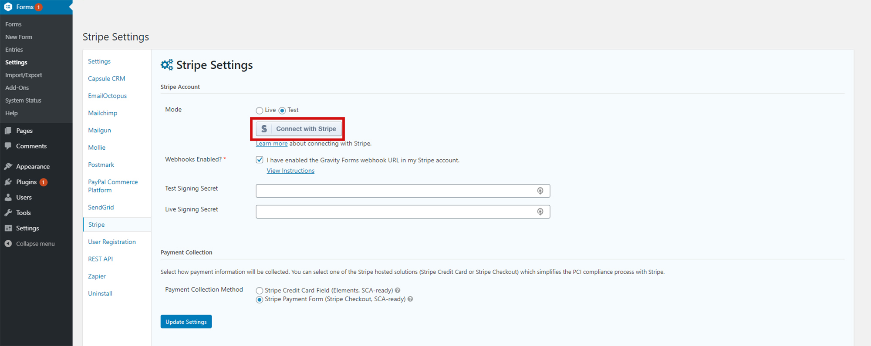Open View Instructions link
Screen dimensions: 871x346
pyautogui.click(x=290, y=171)
